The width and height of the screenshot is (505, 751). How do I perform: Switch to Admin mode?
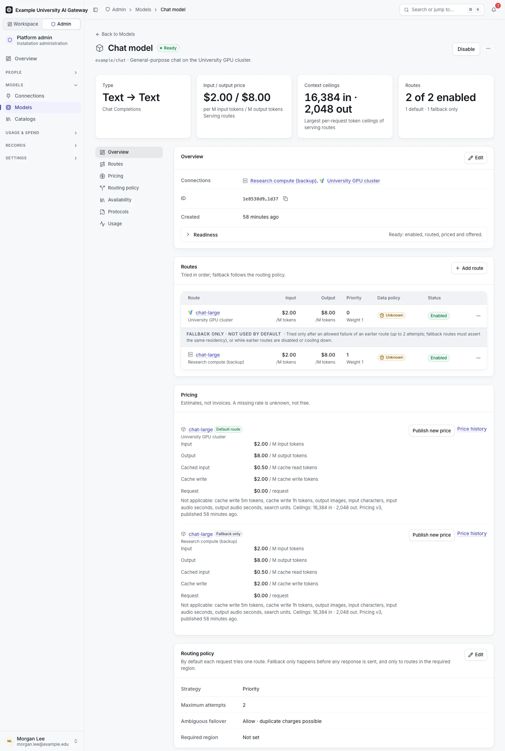pos(61,24)
